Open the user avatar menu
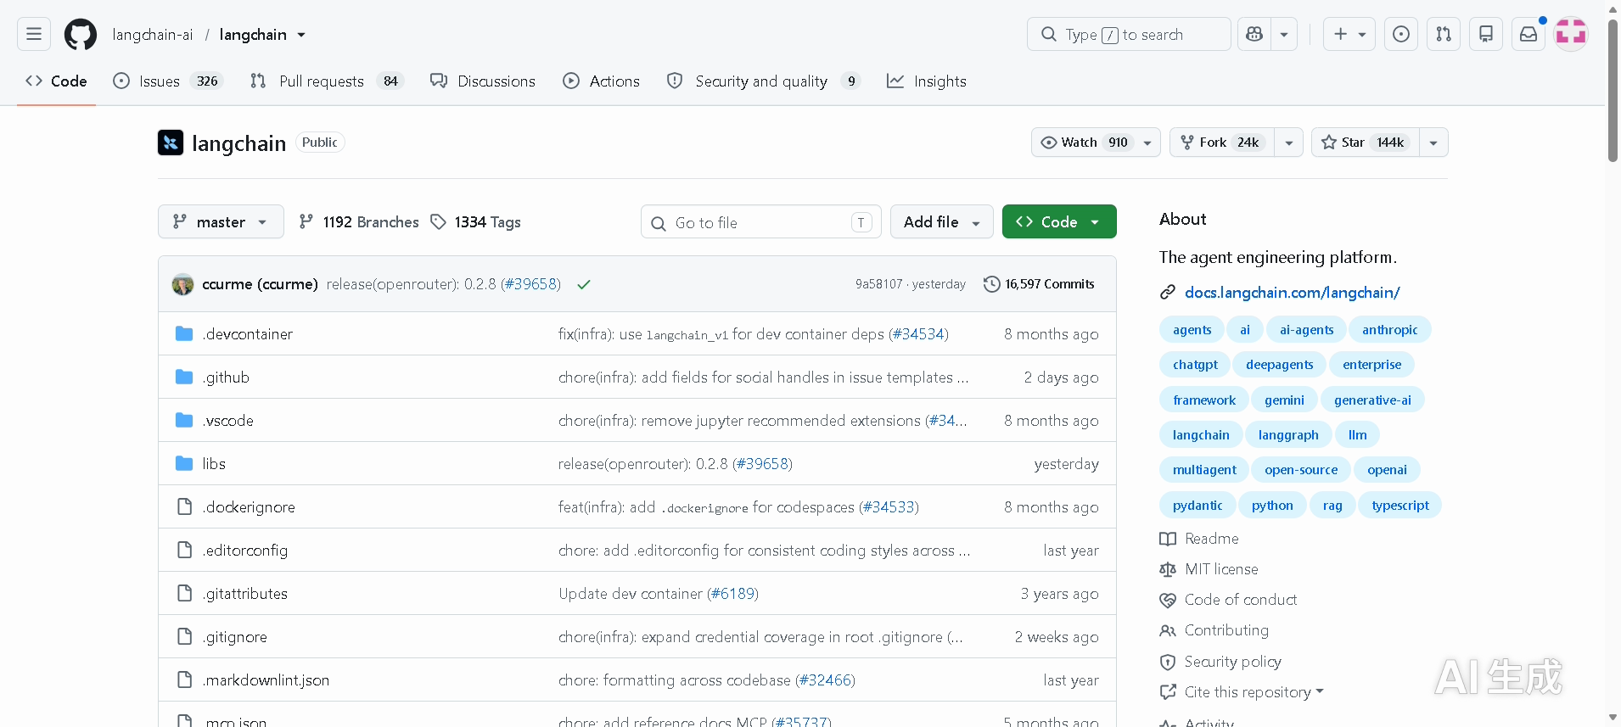The image size is (1621, 727). (x=1571, y=34)
